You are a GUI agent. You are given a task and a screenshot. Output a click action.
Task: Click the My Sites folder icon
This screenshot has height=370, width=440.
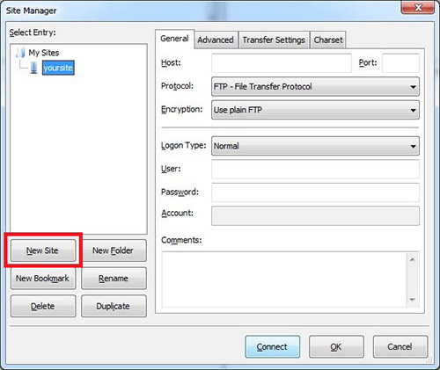[20, 53]
